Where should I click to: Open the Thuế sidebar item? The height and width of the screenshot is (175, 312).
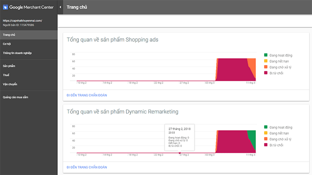coord(29,75)
